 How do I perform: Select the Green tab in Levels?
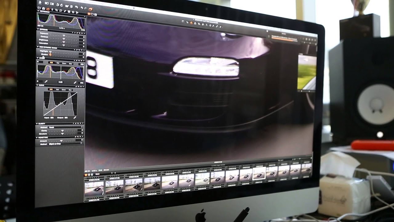[x=64, y=63]
